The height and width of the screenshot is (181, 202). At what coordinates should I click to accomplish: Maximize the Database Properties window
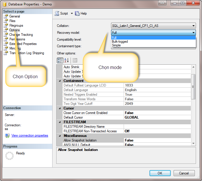point(182,3)
